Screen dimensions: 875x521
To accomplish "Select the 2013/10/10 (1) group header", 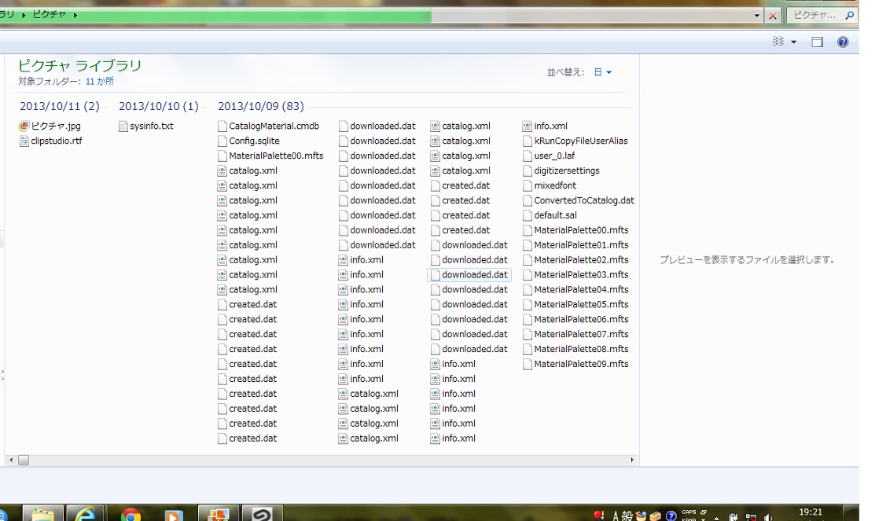I will tap(159, 106).
